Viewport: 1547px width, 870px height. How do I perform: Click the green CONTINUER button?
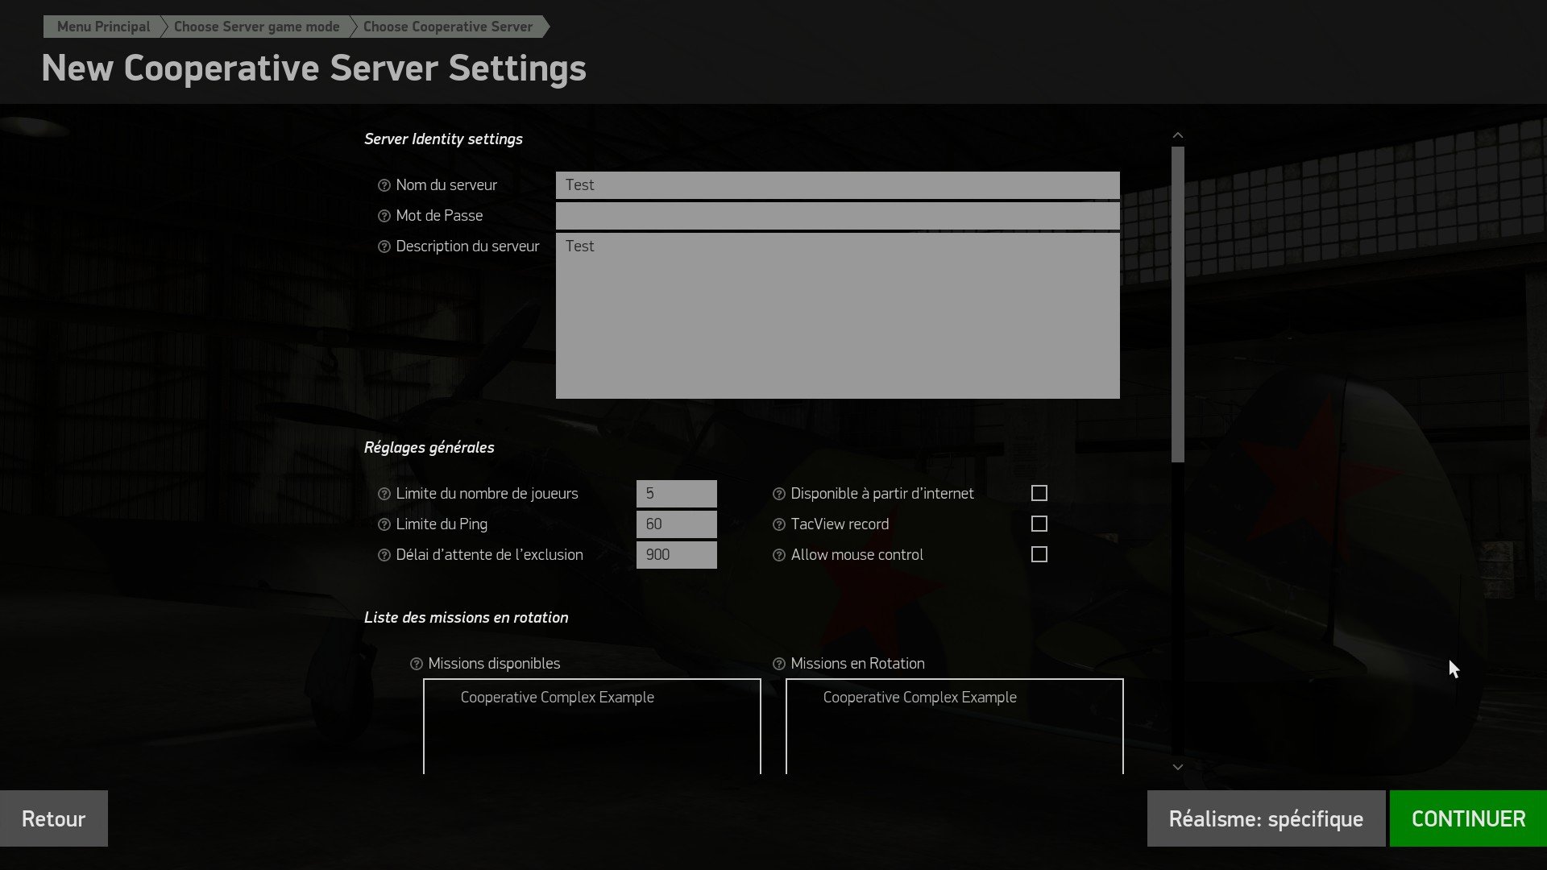click(1468, 818)
